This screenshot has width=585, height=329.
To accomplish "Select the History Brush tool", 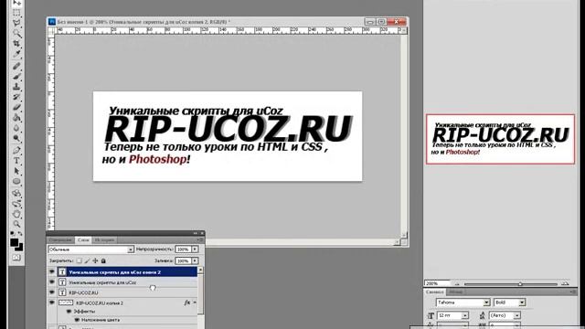I will pos(16,97).
